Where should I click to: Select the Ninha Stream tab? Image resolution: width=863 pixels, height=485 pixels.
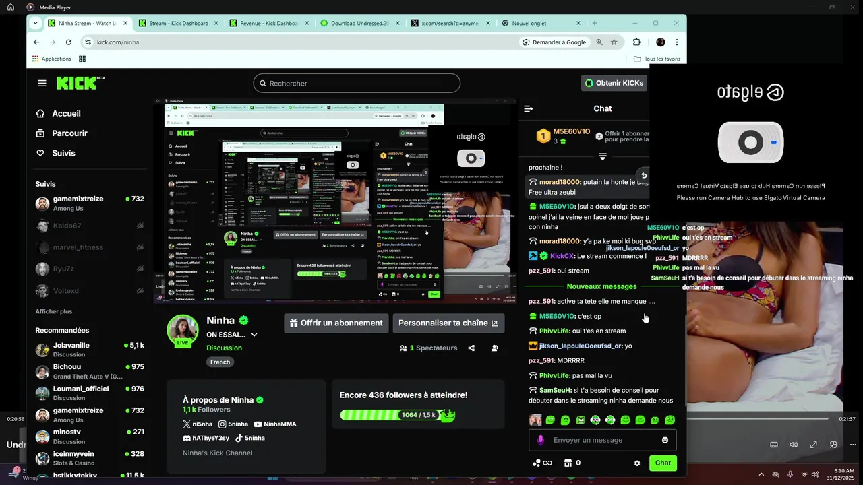coord(88,23)
